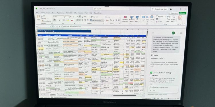Switch to the Formulas tab
The height and width of the screenshot is (107, 215).
(69, 13)
